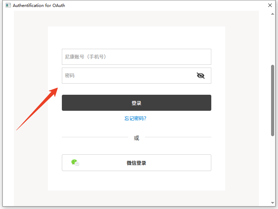The height and width of the screenshot is (209, 278).
Task: Open the 忘记密码? link
Action: [136, 118]
